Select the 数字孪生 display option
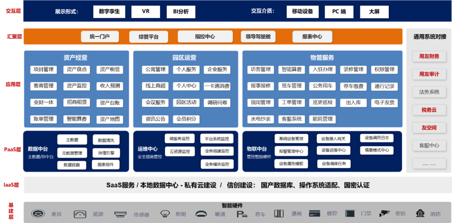452x223 pixels. point(109,12)
